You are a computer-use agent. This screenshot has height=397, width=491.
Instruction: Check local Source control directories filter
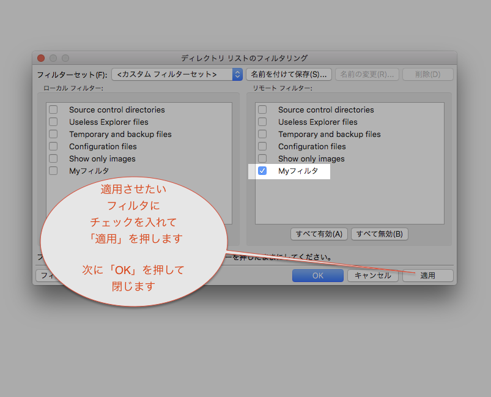54,109
